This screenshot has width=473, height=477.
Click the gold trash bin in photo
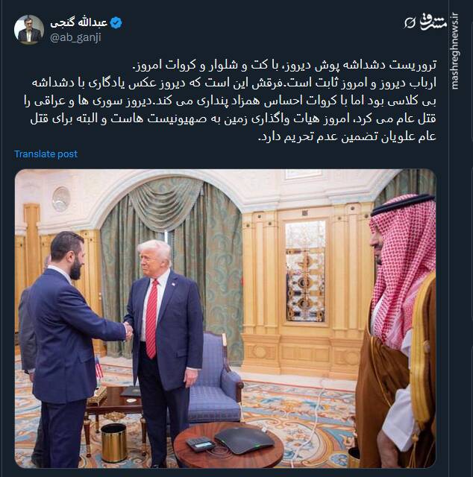click(113, 443)
